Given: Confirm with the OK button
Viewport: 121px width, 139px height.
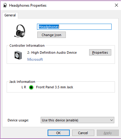Looking at the screenshot, I should click(59, 133).
